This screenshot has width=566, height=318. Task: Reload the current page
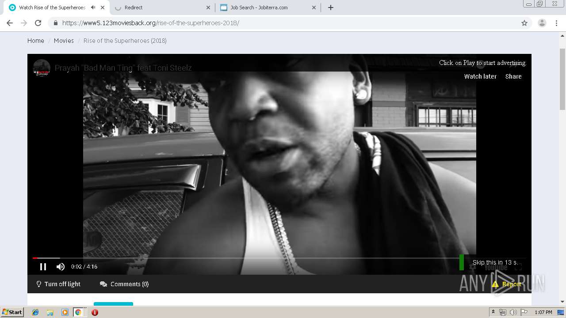tap(38, 23)
